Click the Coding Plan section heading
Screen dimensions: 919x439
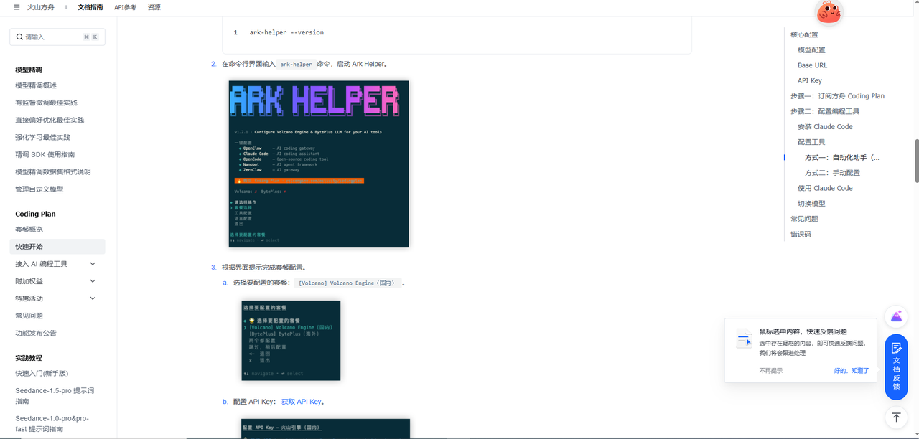(35, 214)
